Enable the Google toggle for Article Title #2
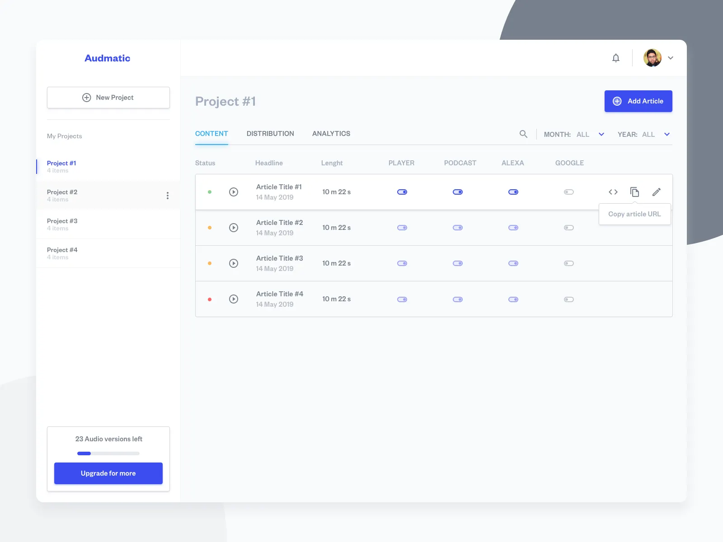 (569, 227)
